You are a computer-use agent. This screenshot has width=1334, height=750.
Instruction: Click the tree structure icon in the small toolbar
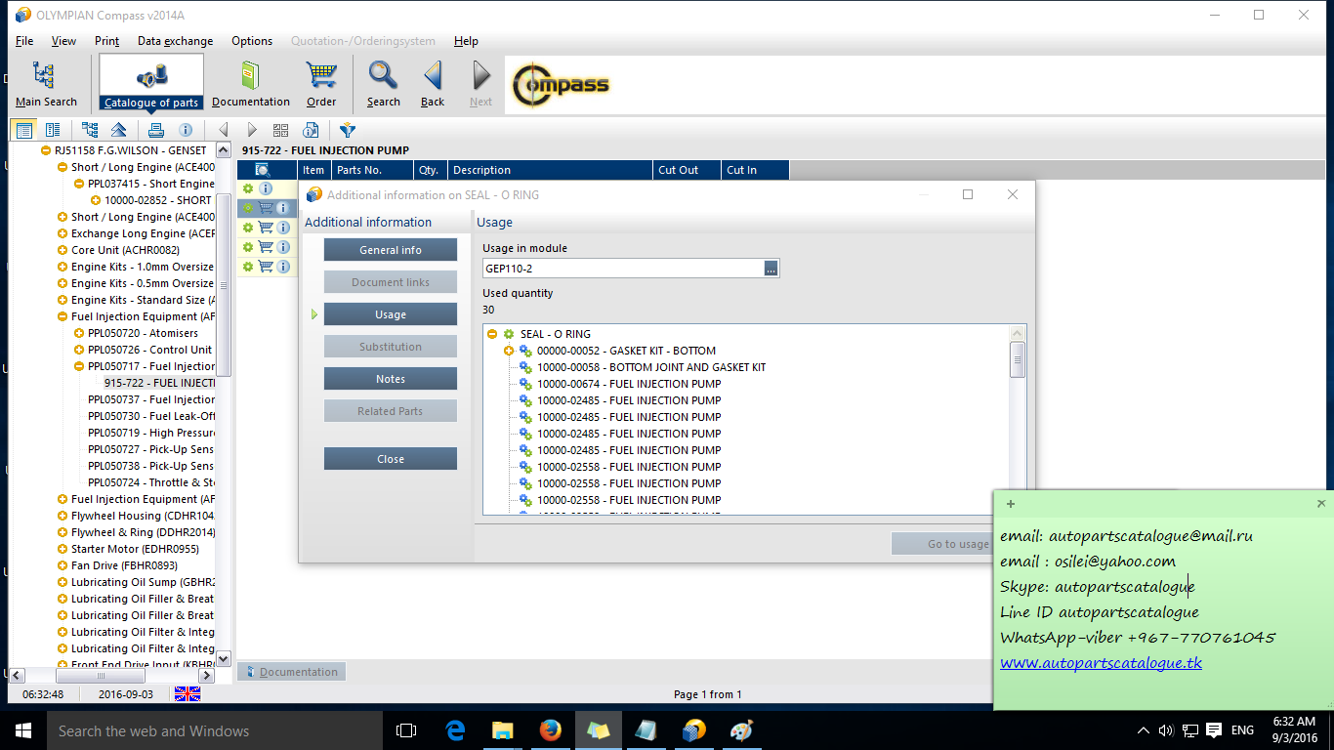tap(90, 130)
